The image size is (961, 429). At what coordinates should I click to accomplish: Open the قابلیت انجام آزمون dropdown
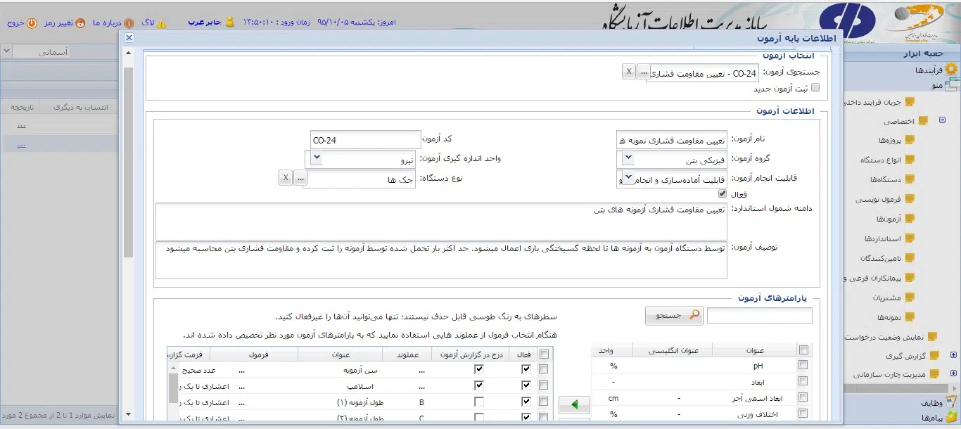(628, 177)
